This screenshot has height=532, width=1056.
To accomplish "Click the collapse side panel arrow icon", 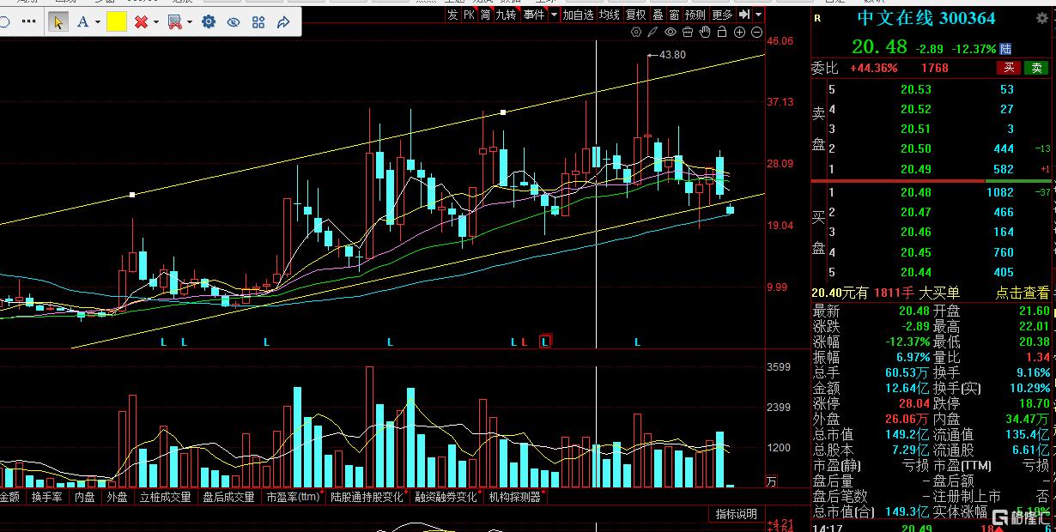I will pos(744,15).
